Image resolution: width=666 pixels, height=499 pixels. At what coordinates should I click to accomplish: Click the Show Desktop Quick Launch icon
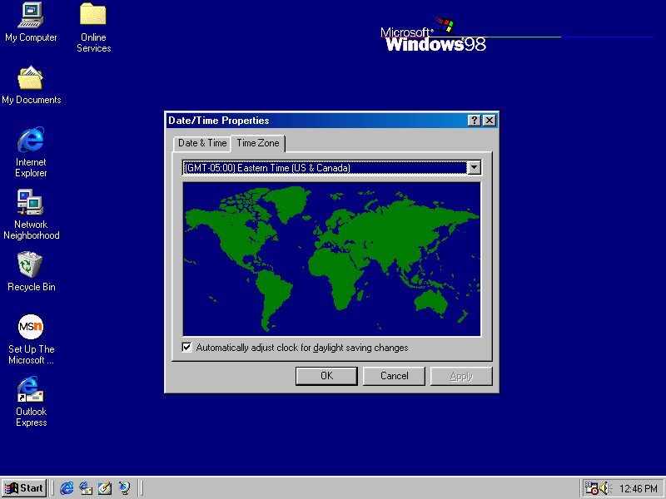(105, 488)
